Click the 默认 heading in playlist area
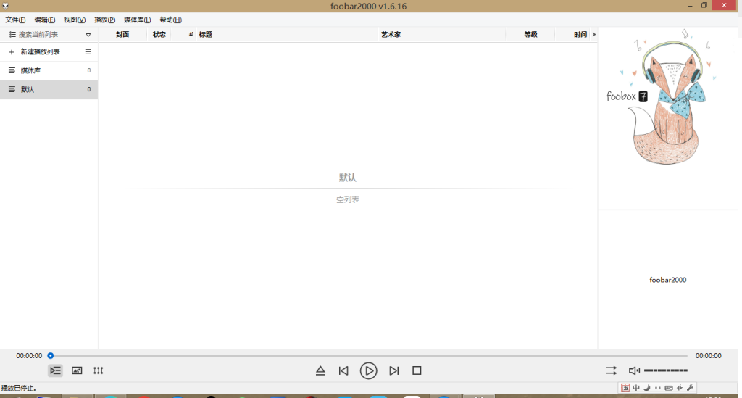The width and height of the screenshot is (742, 398). 348,178
